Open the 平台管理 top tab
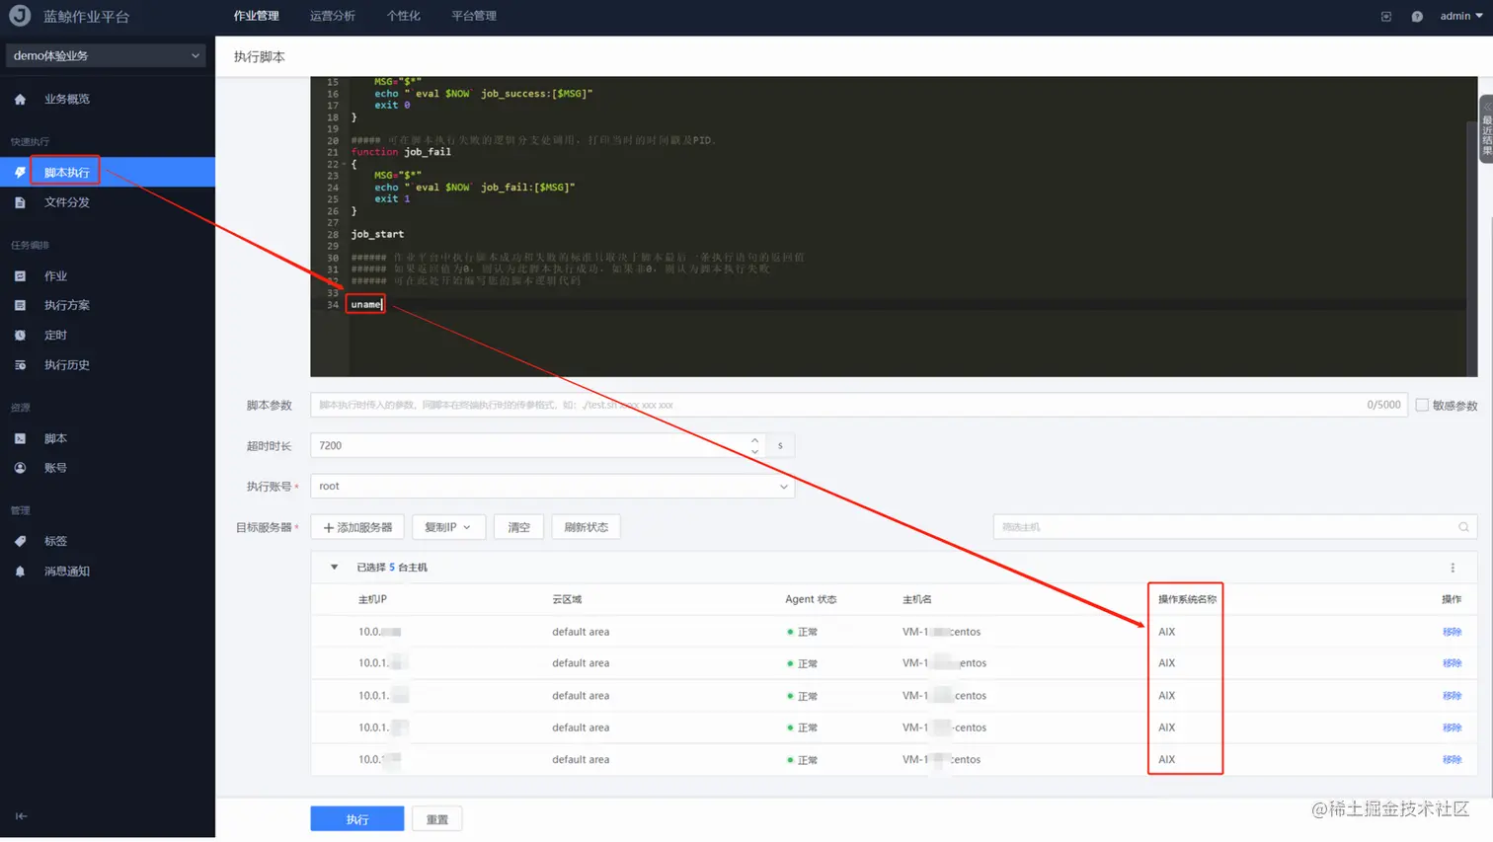 tap(474, 16)
